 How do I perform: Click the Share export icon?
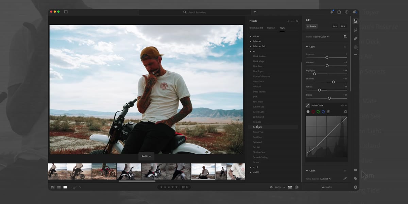click(339, 12)
